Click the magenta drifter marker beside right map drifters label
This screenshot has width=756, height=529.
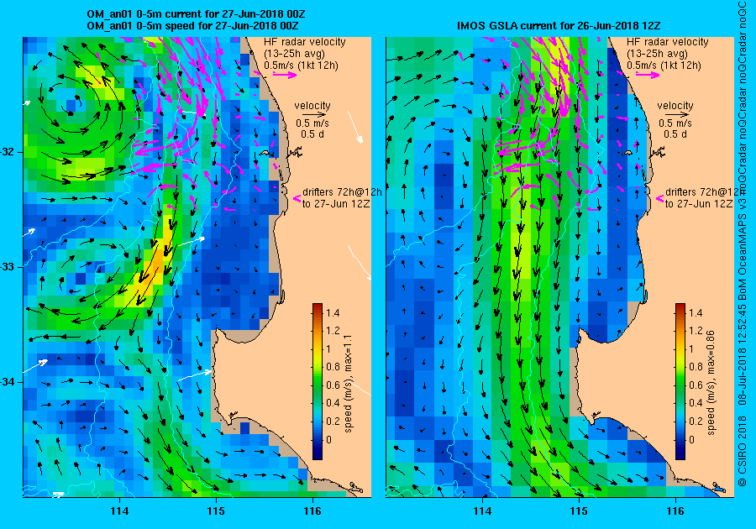pos(660,198)
